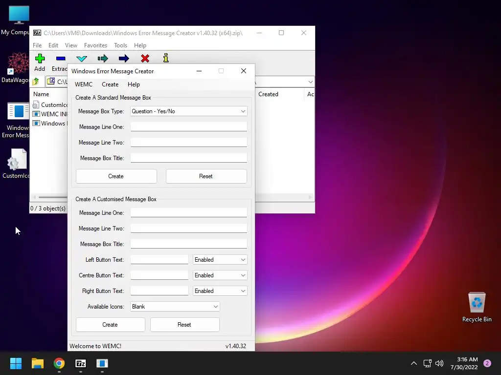Click the customised Message Line One field
The image size is (501, 375).
pos(188,213)
